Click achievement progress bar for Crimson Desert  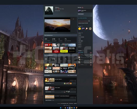(58, 92)
